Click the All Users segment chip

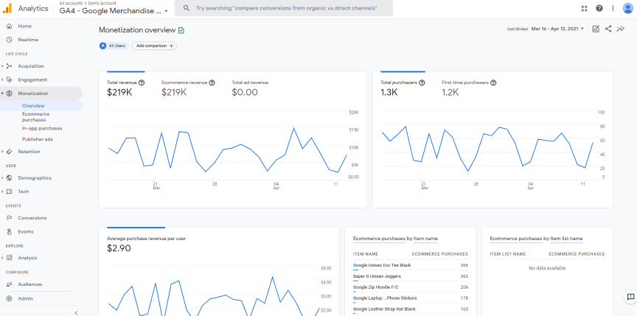114,46
